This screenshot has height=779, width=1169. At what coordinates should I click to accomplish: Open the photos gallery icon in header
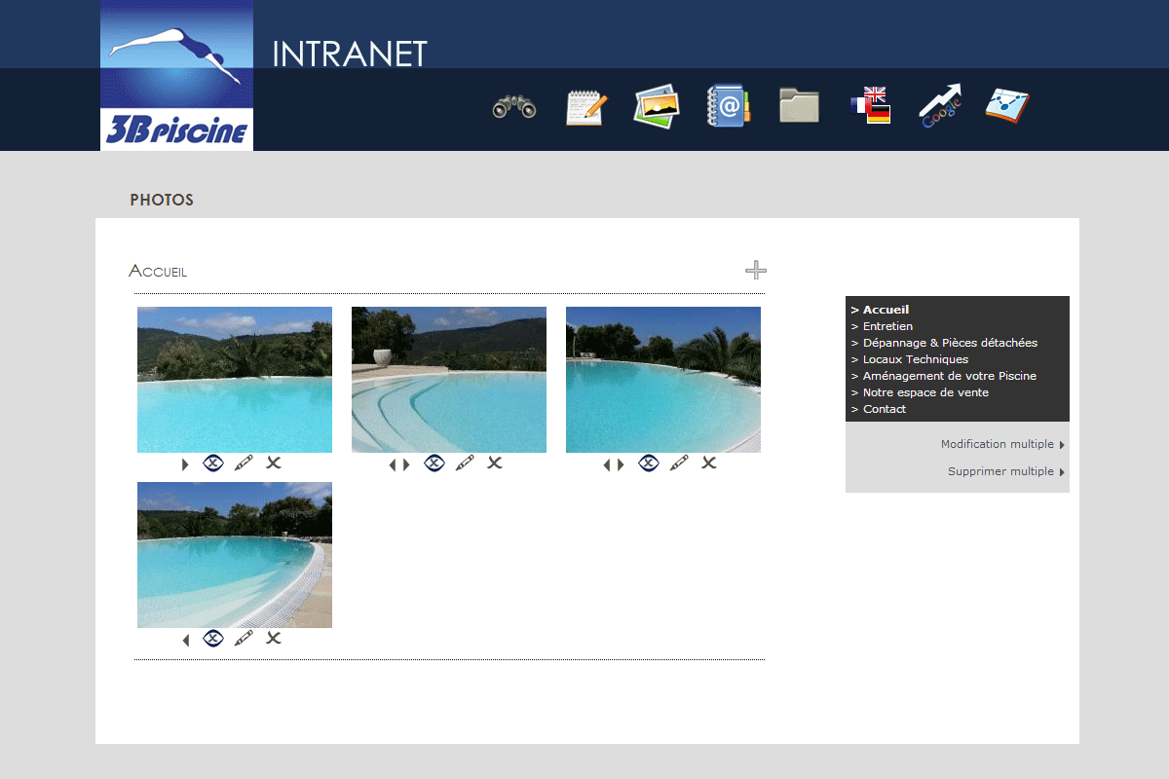point(657,105)
